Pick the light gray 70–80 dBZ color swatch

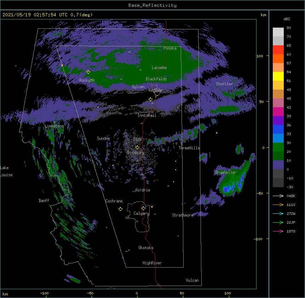pyautogui.click(x=278, y=32)
